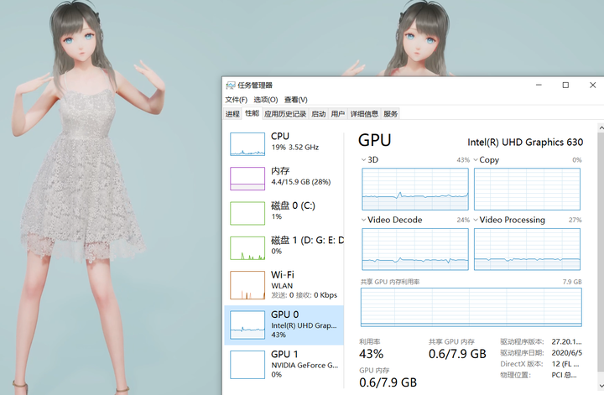Click the 物理位置 PCI 总... value
The height and width of the screenshot is (395, 604).
[x=564, y=375]
